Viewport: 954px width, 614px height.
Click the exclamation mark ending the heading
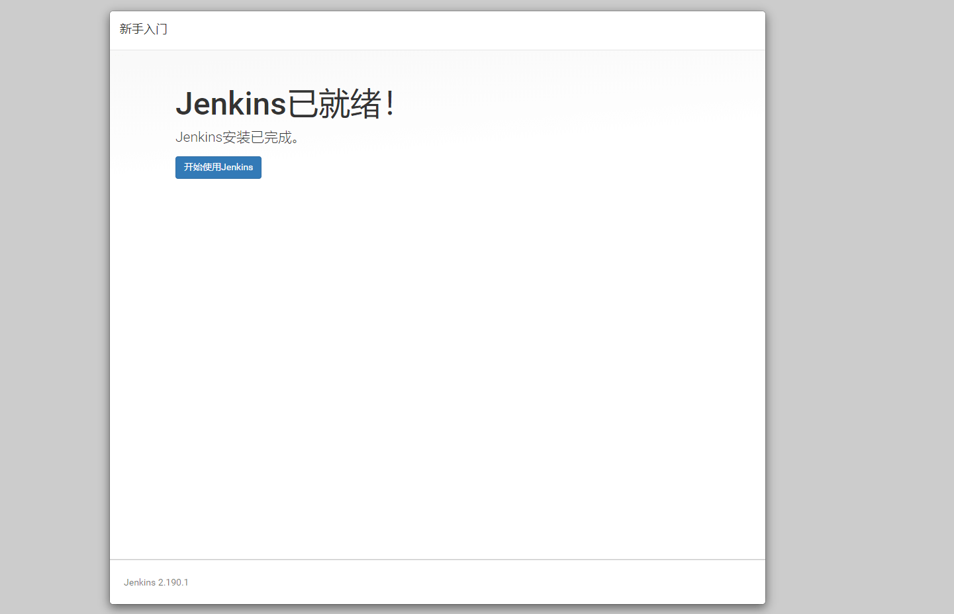[x=391, y=104]
